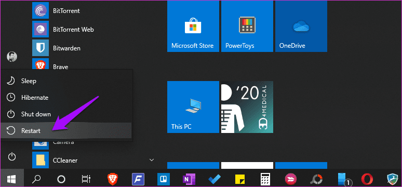The width and height of the screenshot is (402, 187).
Task: Open the gray and orange ring icon
Action: [x=317, y=179]
